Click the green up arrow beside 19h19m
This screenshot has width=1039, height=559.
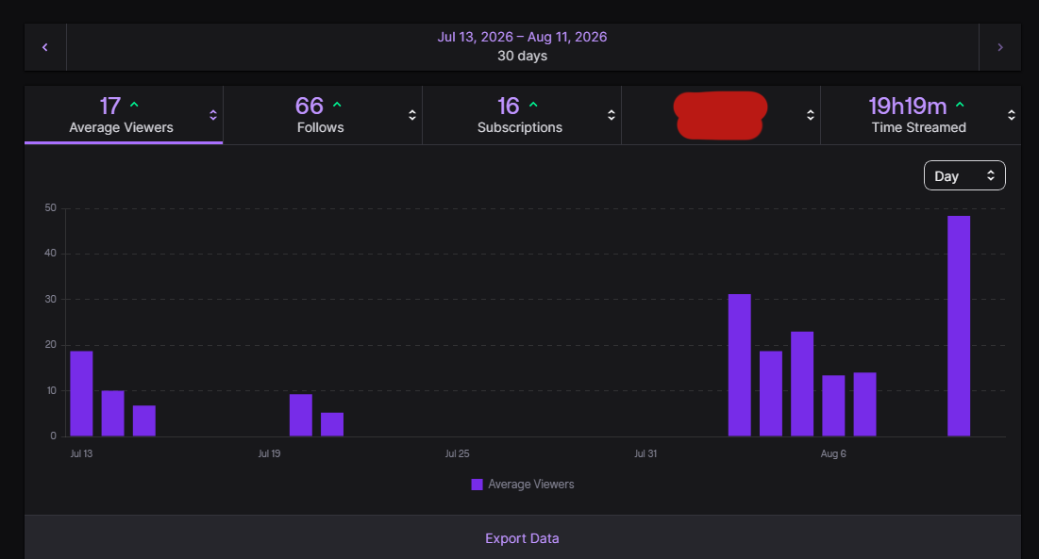pos(960,105)
